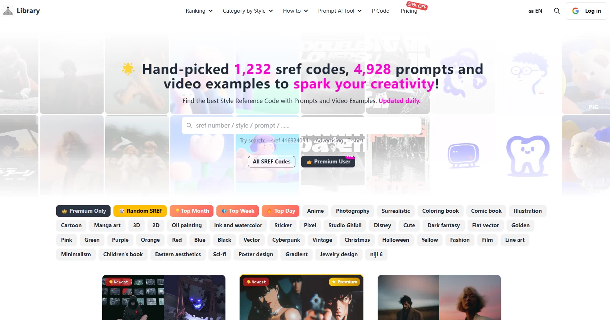Click the All SREF Codes button

[x=271, y=162]
